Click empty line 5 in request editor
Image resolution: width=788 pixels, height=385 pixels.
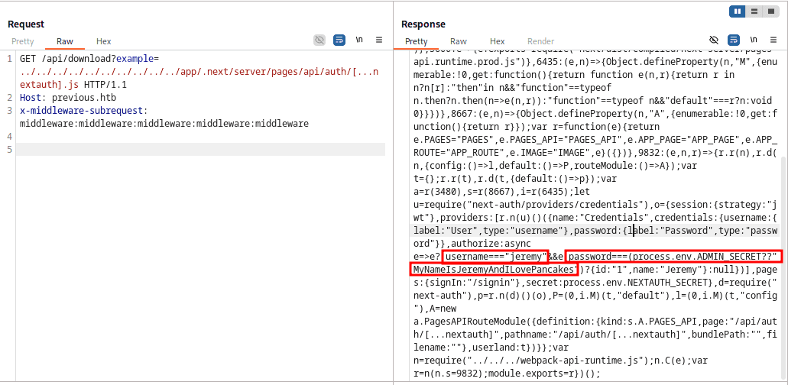click(199, 149)
